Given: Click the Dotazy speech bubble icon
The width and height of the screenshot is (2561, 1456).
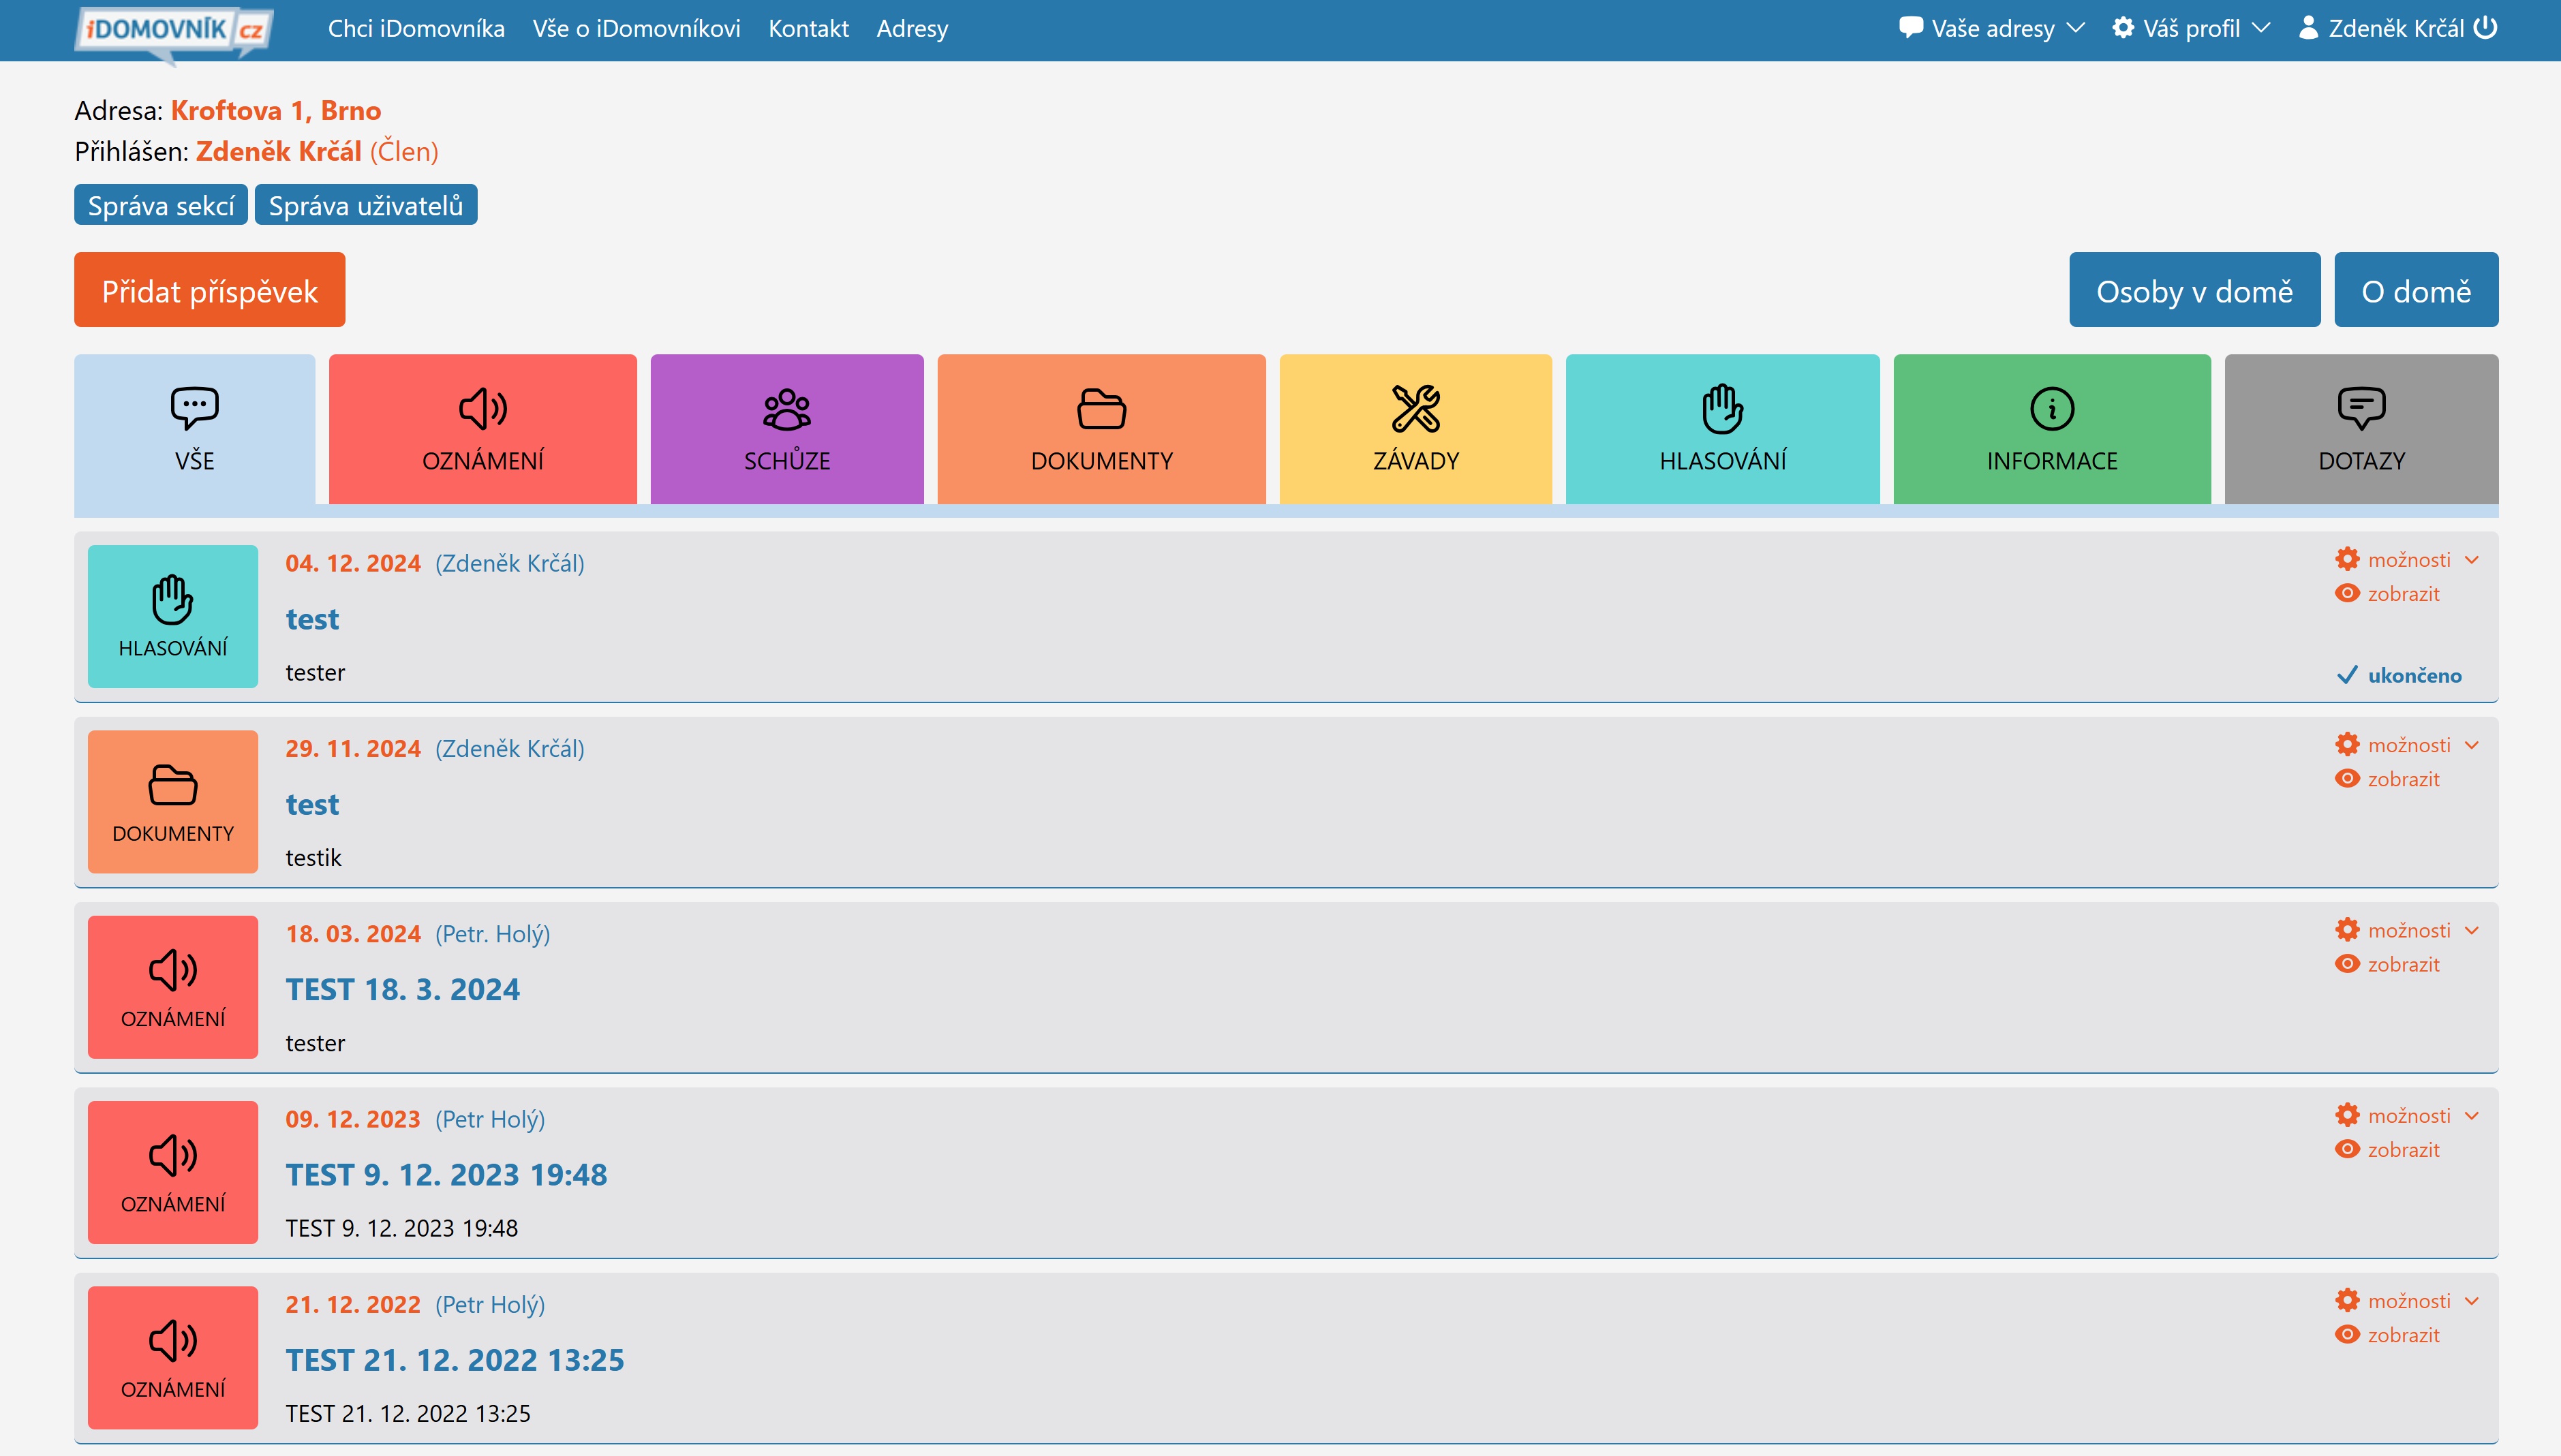Looking at the screenshot, I should tap(2361, 409).
